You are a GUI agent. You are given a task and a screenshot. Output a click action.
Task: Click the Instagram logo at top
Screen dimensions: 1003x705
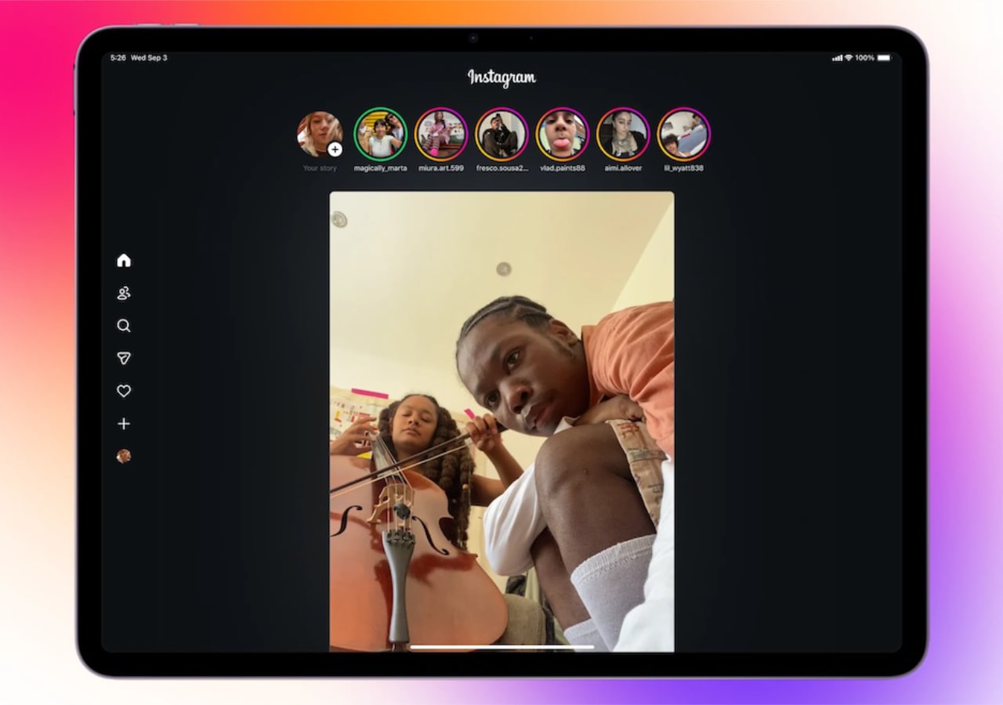pos(501,78)
